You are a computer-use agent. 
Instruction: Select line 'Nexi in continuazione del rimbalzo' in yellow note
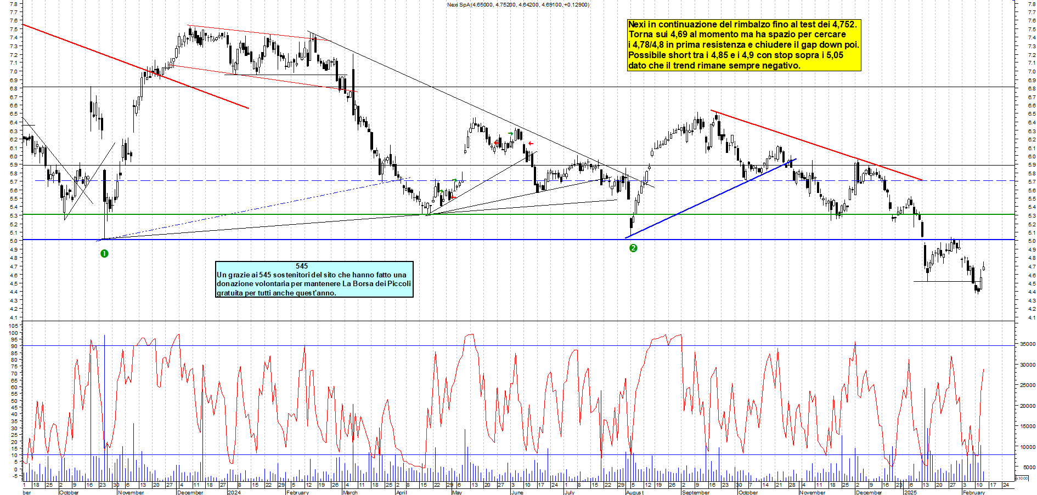click(x=742, y=24)
